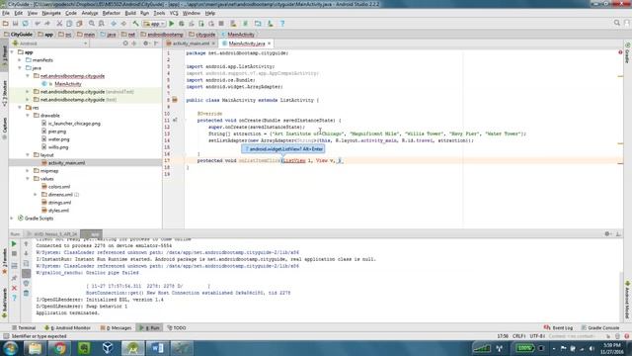Click the Replace icon in toolbar

coord(102,24)
